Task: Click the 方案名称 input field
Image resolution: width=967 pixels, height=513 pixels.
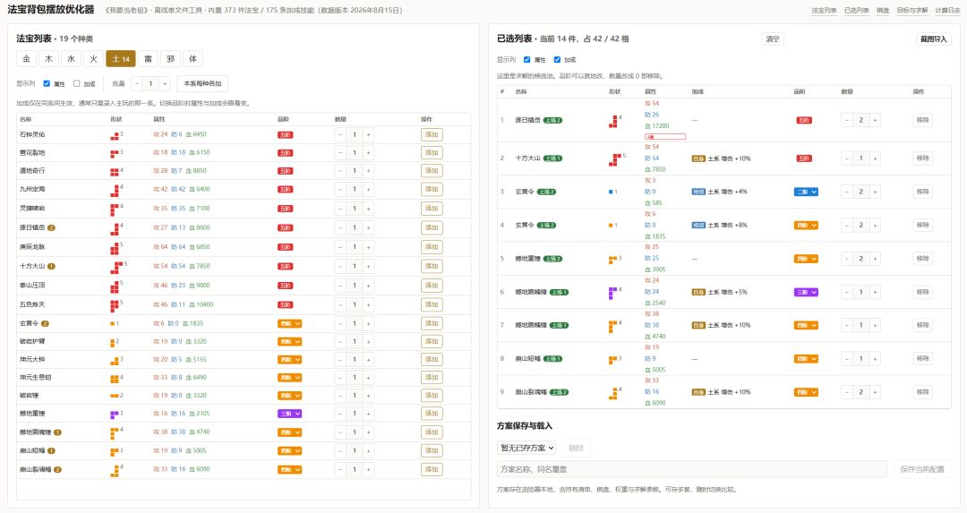Action: (691, 469)
